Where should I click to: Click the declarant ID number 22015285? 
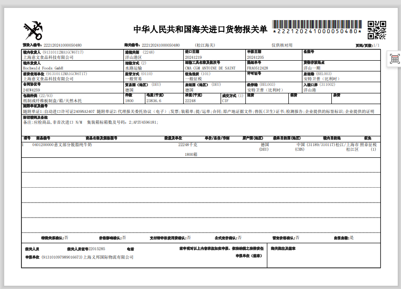97,249
